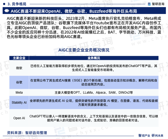Click the 微软 description about ChatGPT投资
This screenshot has height=139, width=168.
[x=94, y=68]
